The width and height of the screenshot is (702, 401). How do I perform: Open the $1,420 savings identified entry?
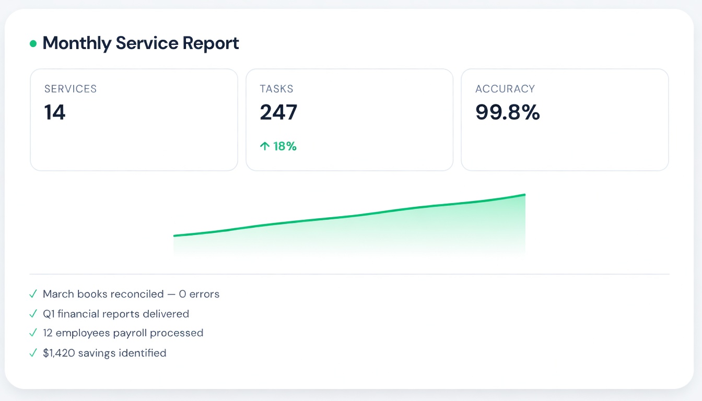pos(104,353)
